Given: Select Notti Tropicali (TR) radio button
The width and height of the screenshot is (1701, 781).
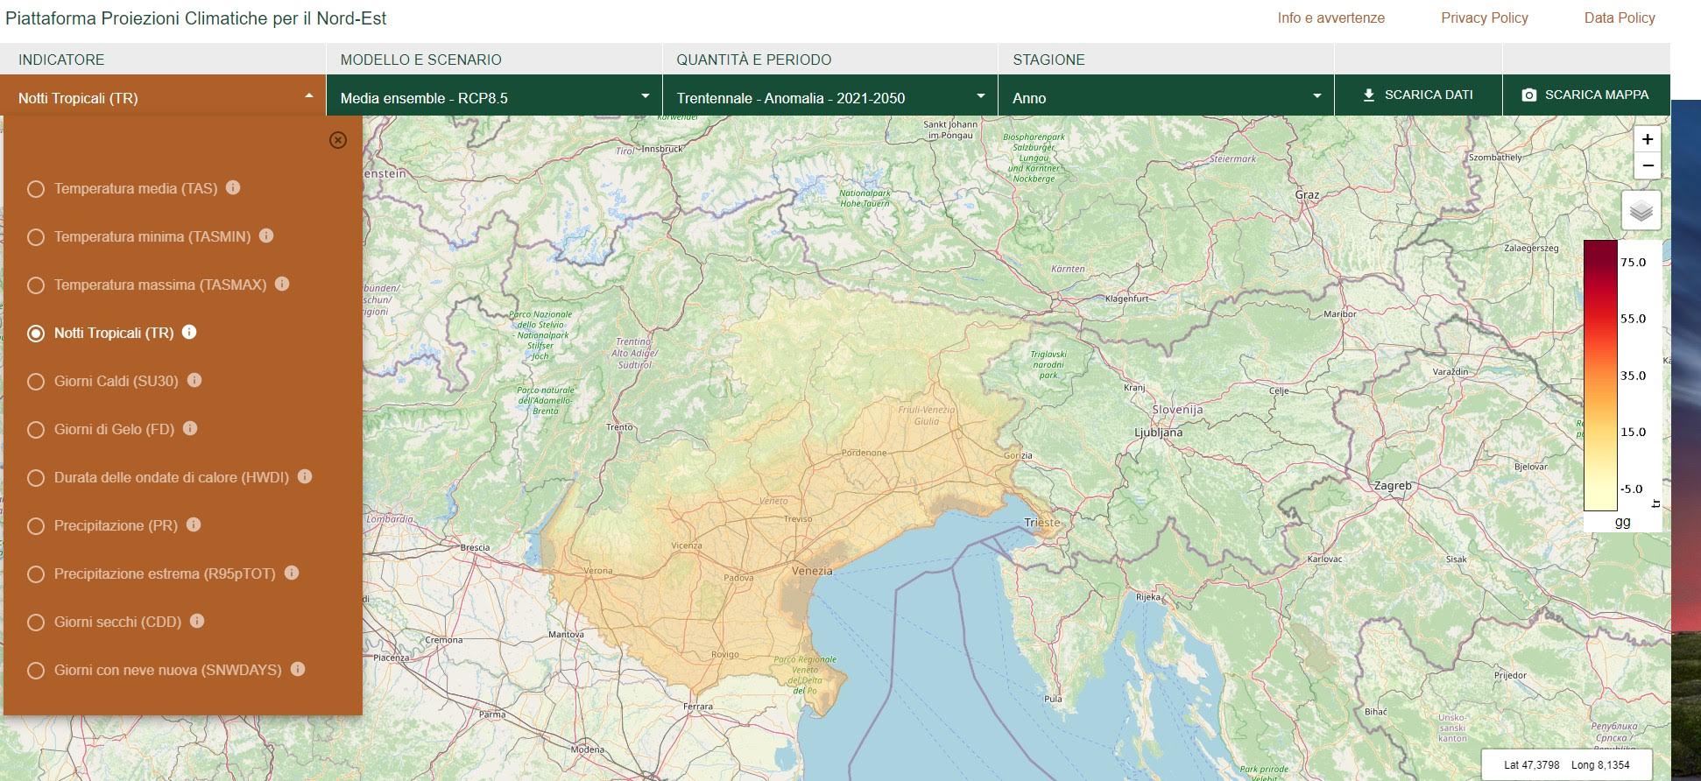Looking at the screenshot, I should 36,334.
